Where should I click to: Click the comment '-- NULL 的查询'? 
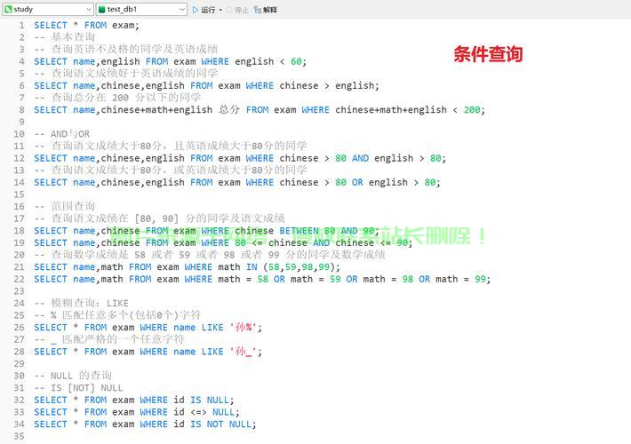[73, 376]
